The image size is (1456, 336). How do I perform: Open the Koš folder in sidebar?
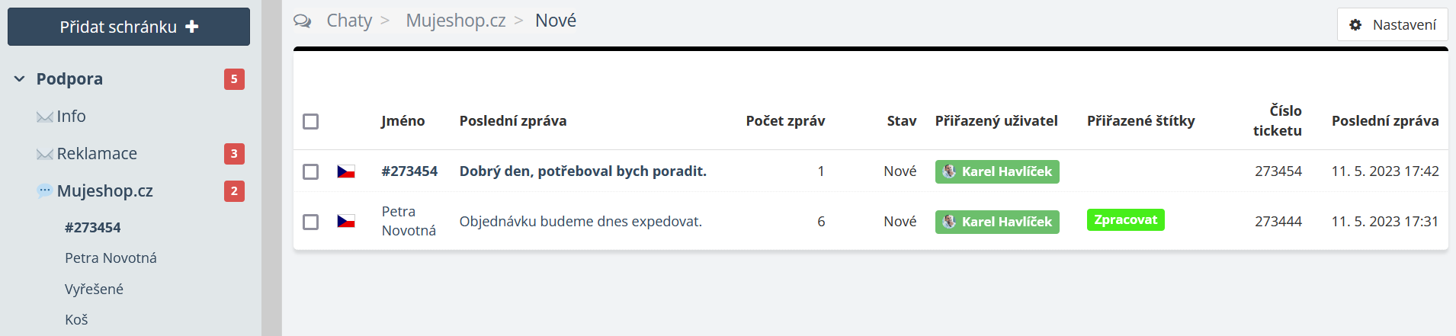point(76,320)
